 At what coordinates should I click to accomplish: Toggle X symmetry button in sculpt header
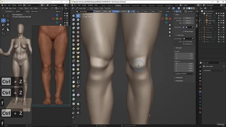(177, 11)
